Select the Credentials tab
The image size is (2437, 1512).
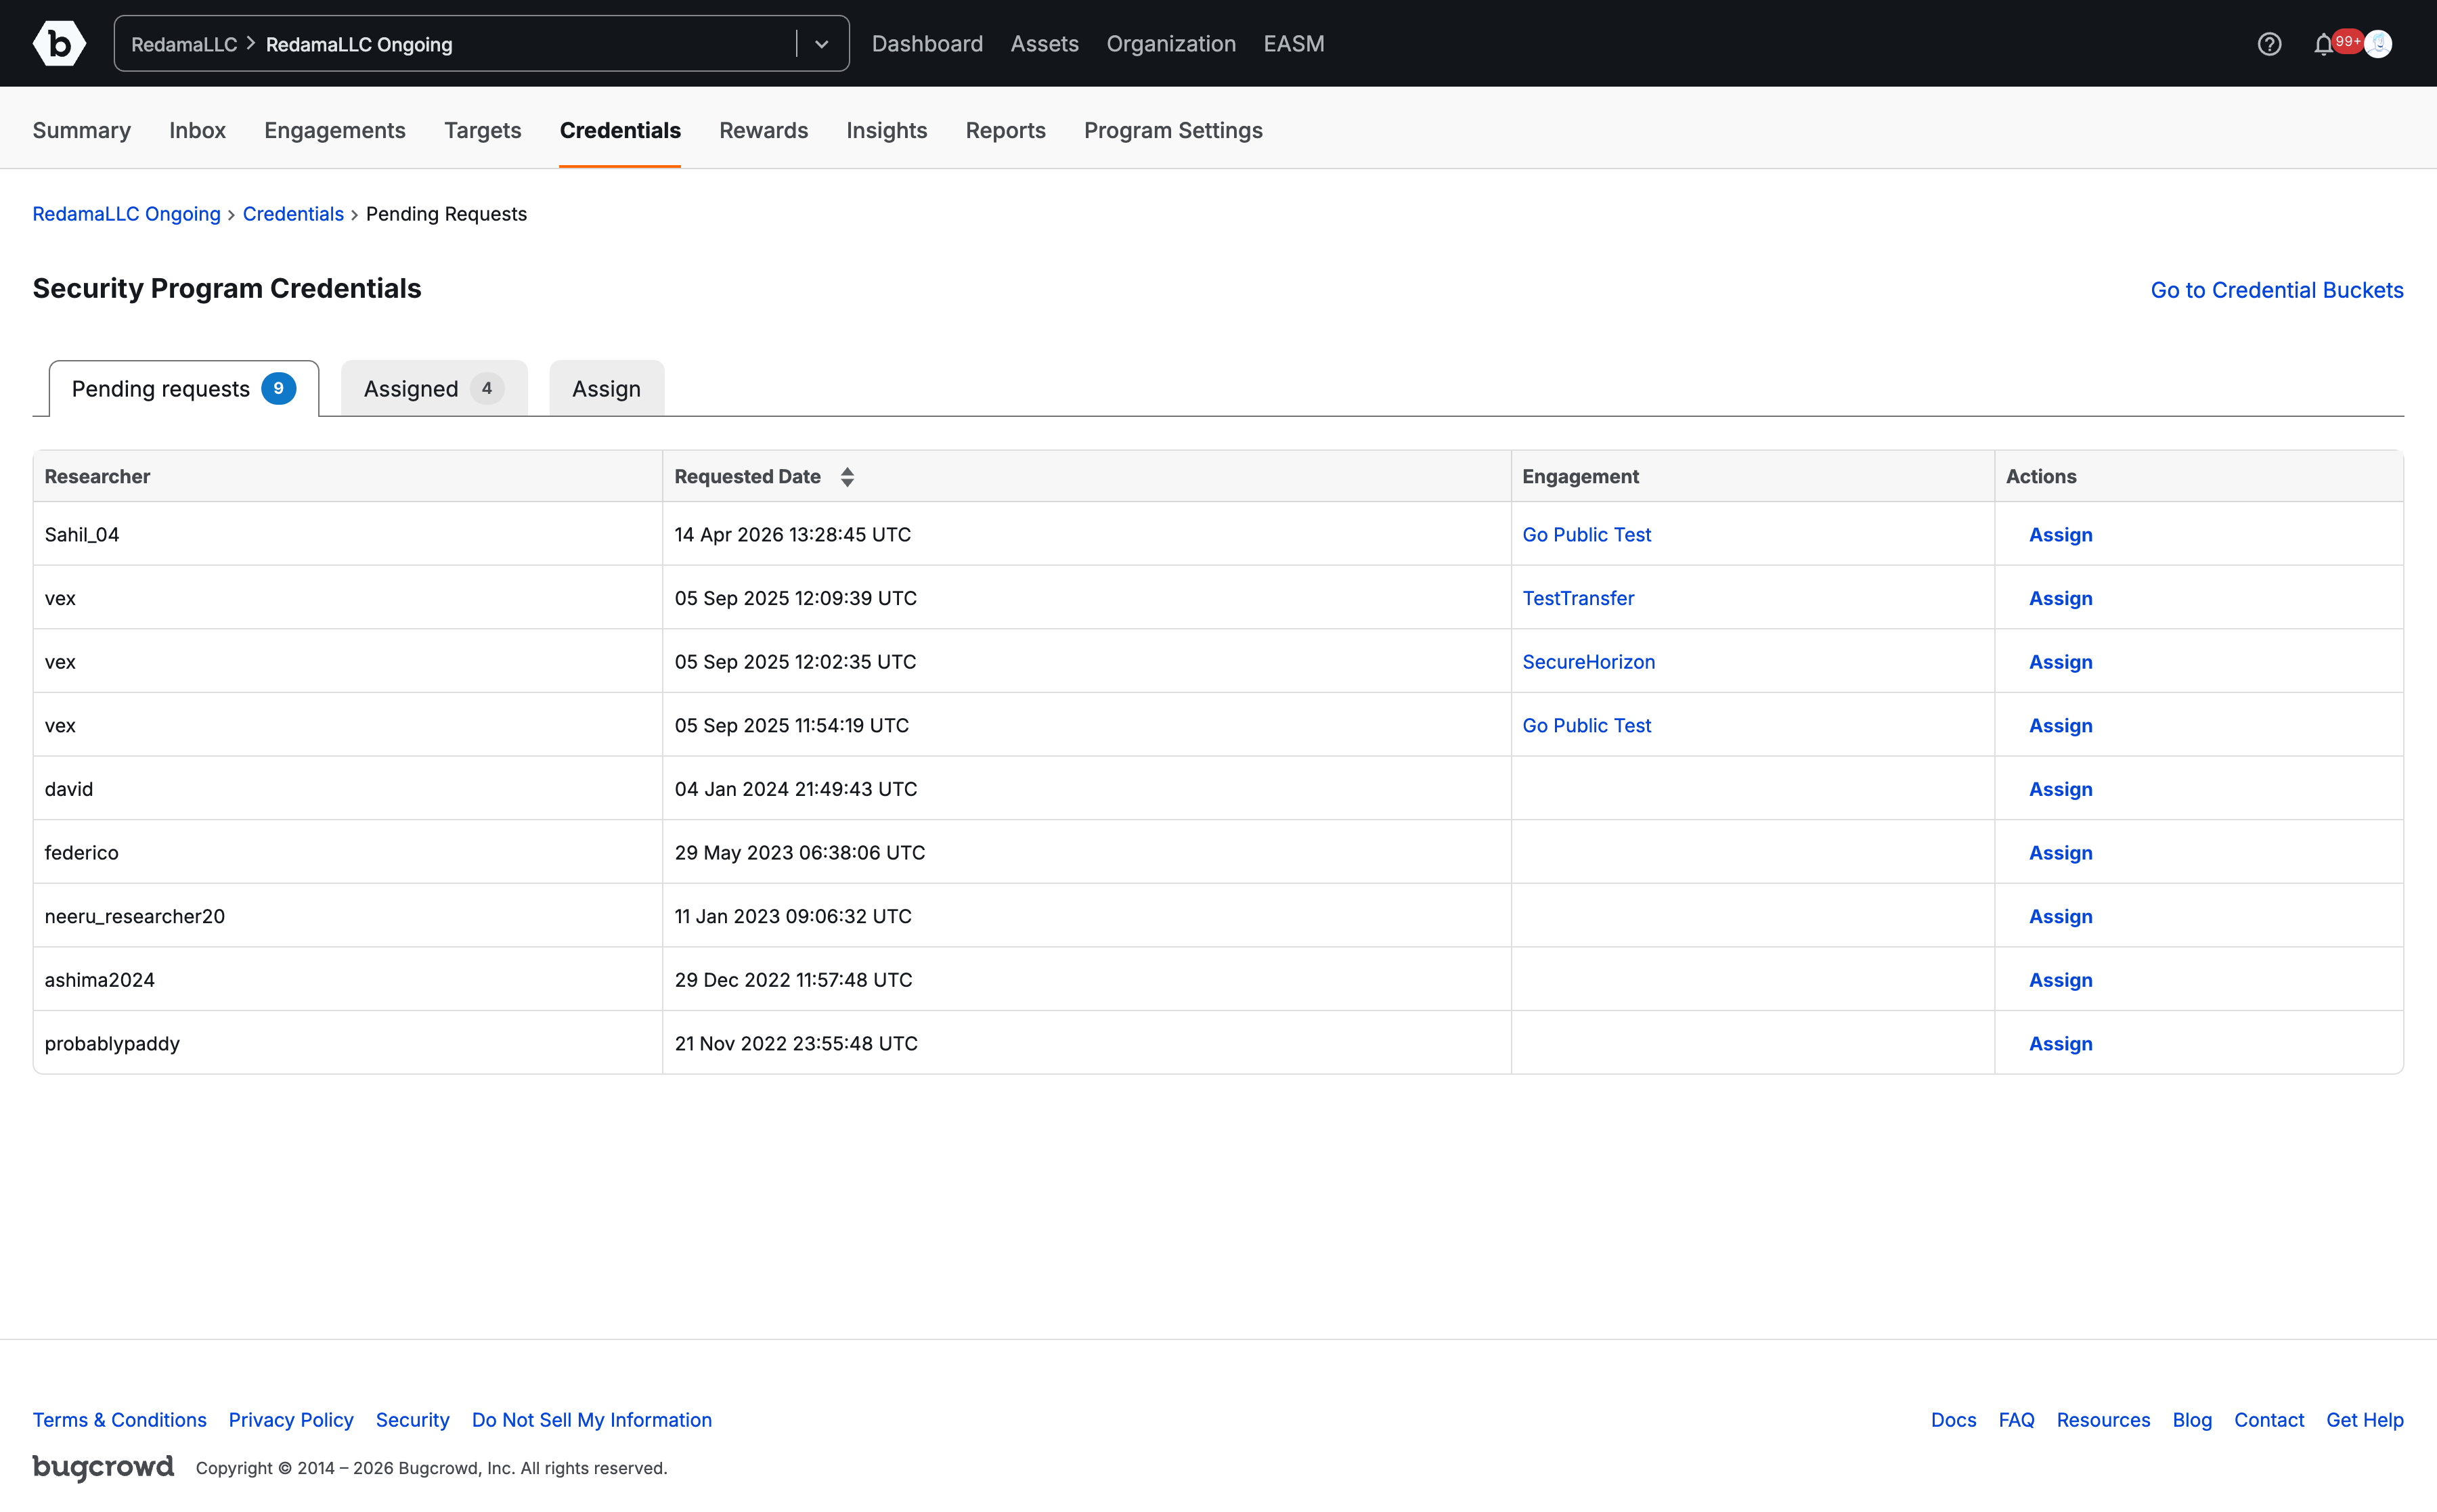click(620, 130)
